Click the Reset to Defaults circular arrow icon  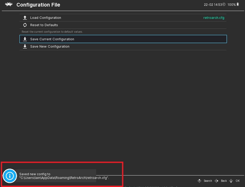[x=25, y=25]
